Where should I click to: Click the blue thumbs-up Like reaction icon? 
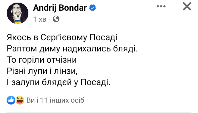(11, 100)
